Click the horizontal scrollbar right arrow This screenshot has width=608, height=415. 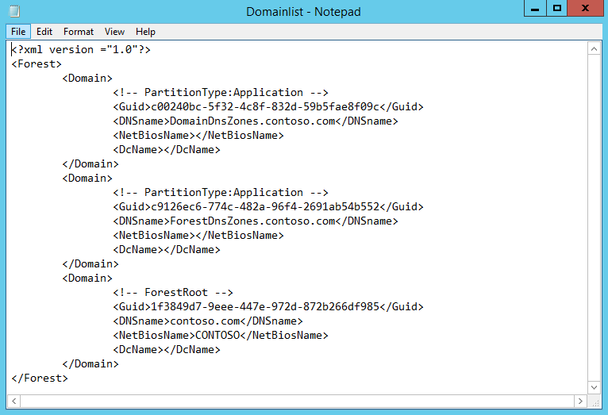click(x=580, y=401)
